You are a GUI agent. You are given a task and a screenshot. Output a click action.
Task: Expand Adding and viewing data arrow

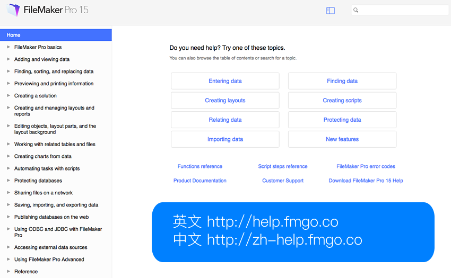point(8,59)
